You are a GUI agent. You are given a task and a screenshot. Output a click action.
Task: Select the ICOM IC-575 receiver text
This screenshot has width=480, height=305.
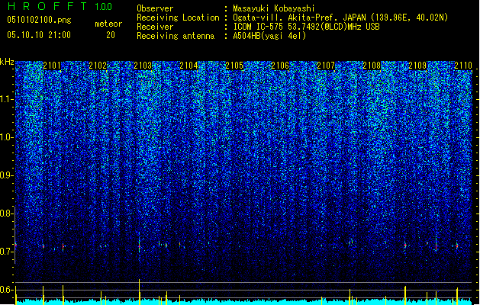click(x=307, y=27)
